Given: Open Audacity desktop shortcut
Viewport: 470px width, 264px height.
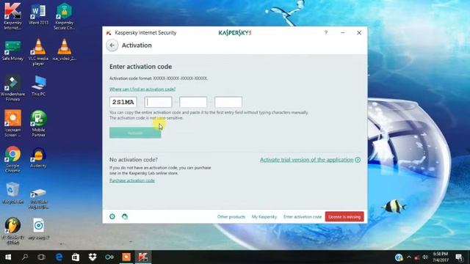Looking at the screenshot, I should point(38,158).
